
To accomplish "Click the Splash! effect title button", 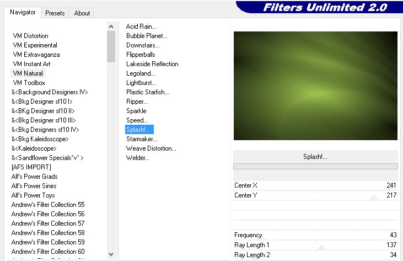I will pos(315,157).
